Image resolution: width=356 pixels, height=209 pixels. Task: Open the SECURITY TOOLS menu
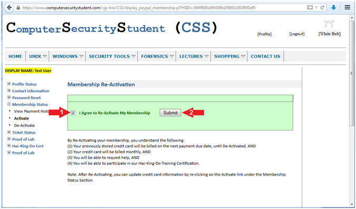point(109,56)
